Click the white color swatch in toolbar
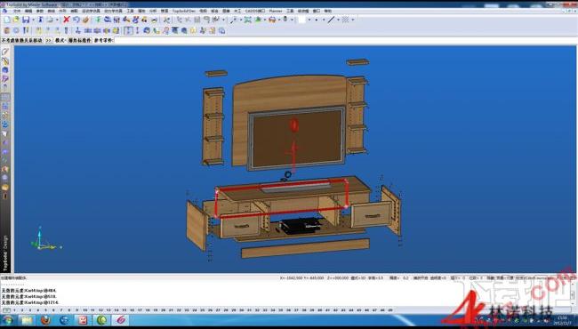 coord(302,20)
